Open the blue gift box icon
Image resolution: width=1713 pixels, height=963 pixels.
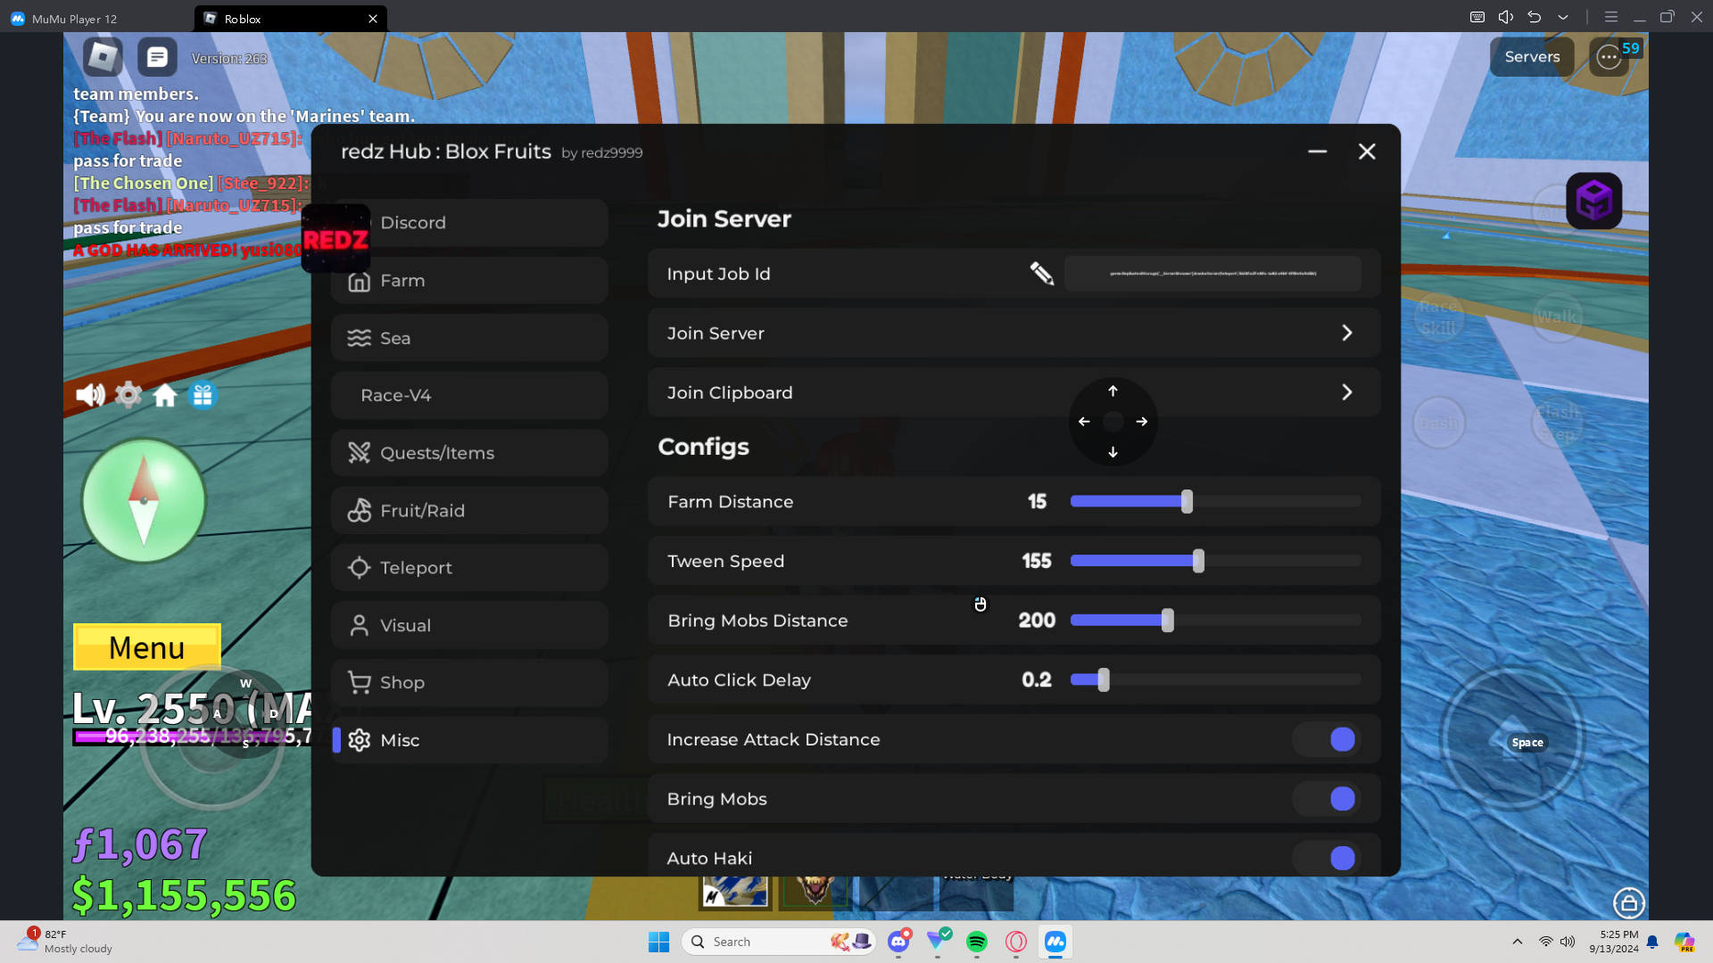coord(203,394)
